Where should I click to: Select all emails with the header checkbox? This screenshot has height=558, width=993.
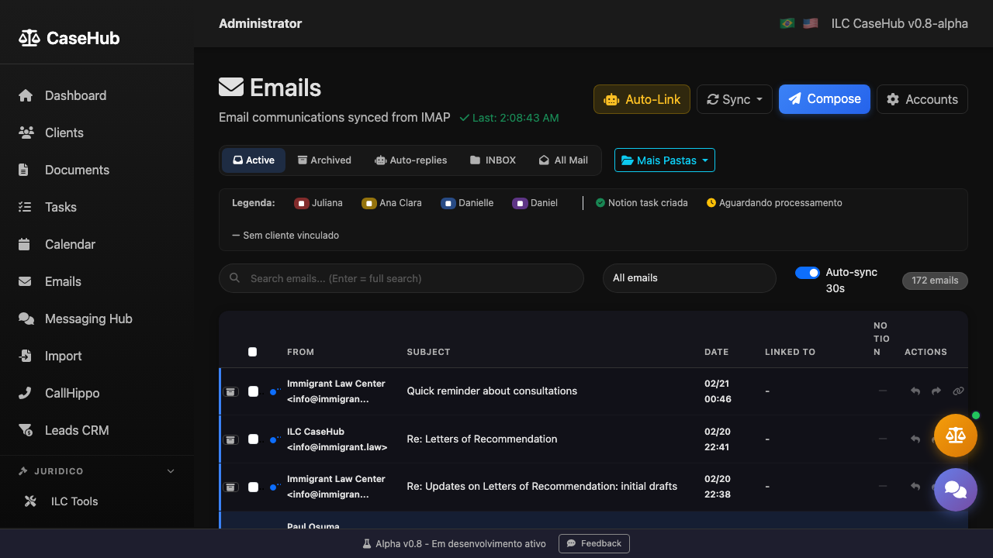[252, 351]
